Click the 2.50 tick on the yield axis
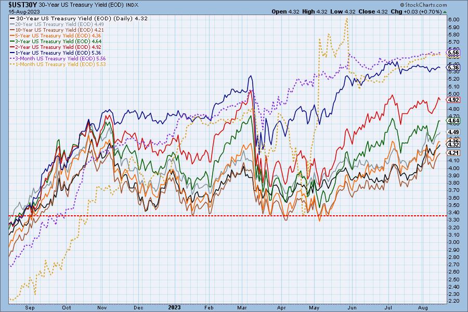The image size is (468, 312). (x=454, y=279)
